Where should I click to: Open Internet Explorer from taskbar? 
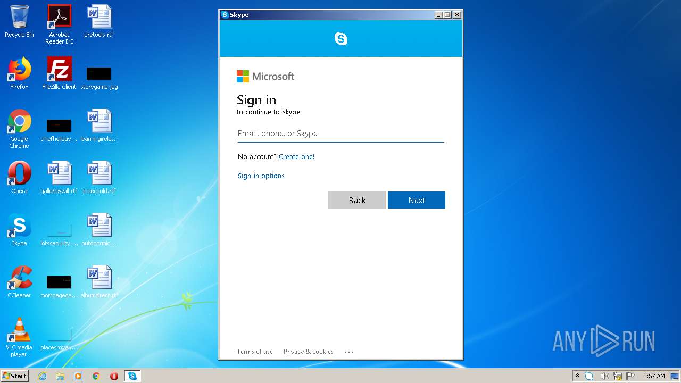tap(42, 376)
